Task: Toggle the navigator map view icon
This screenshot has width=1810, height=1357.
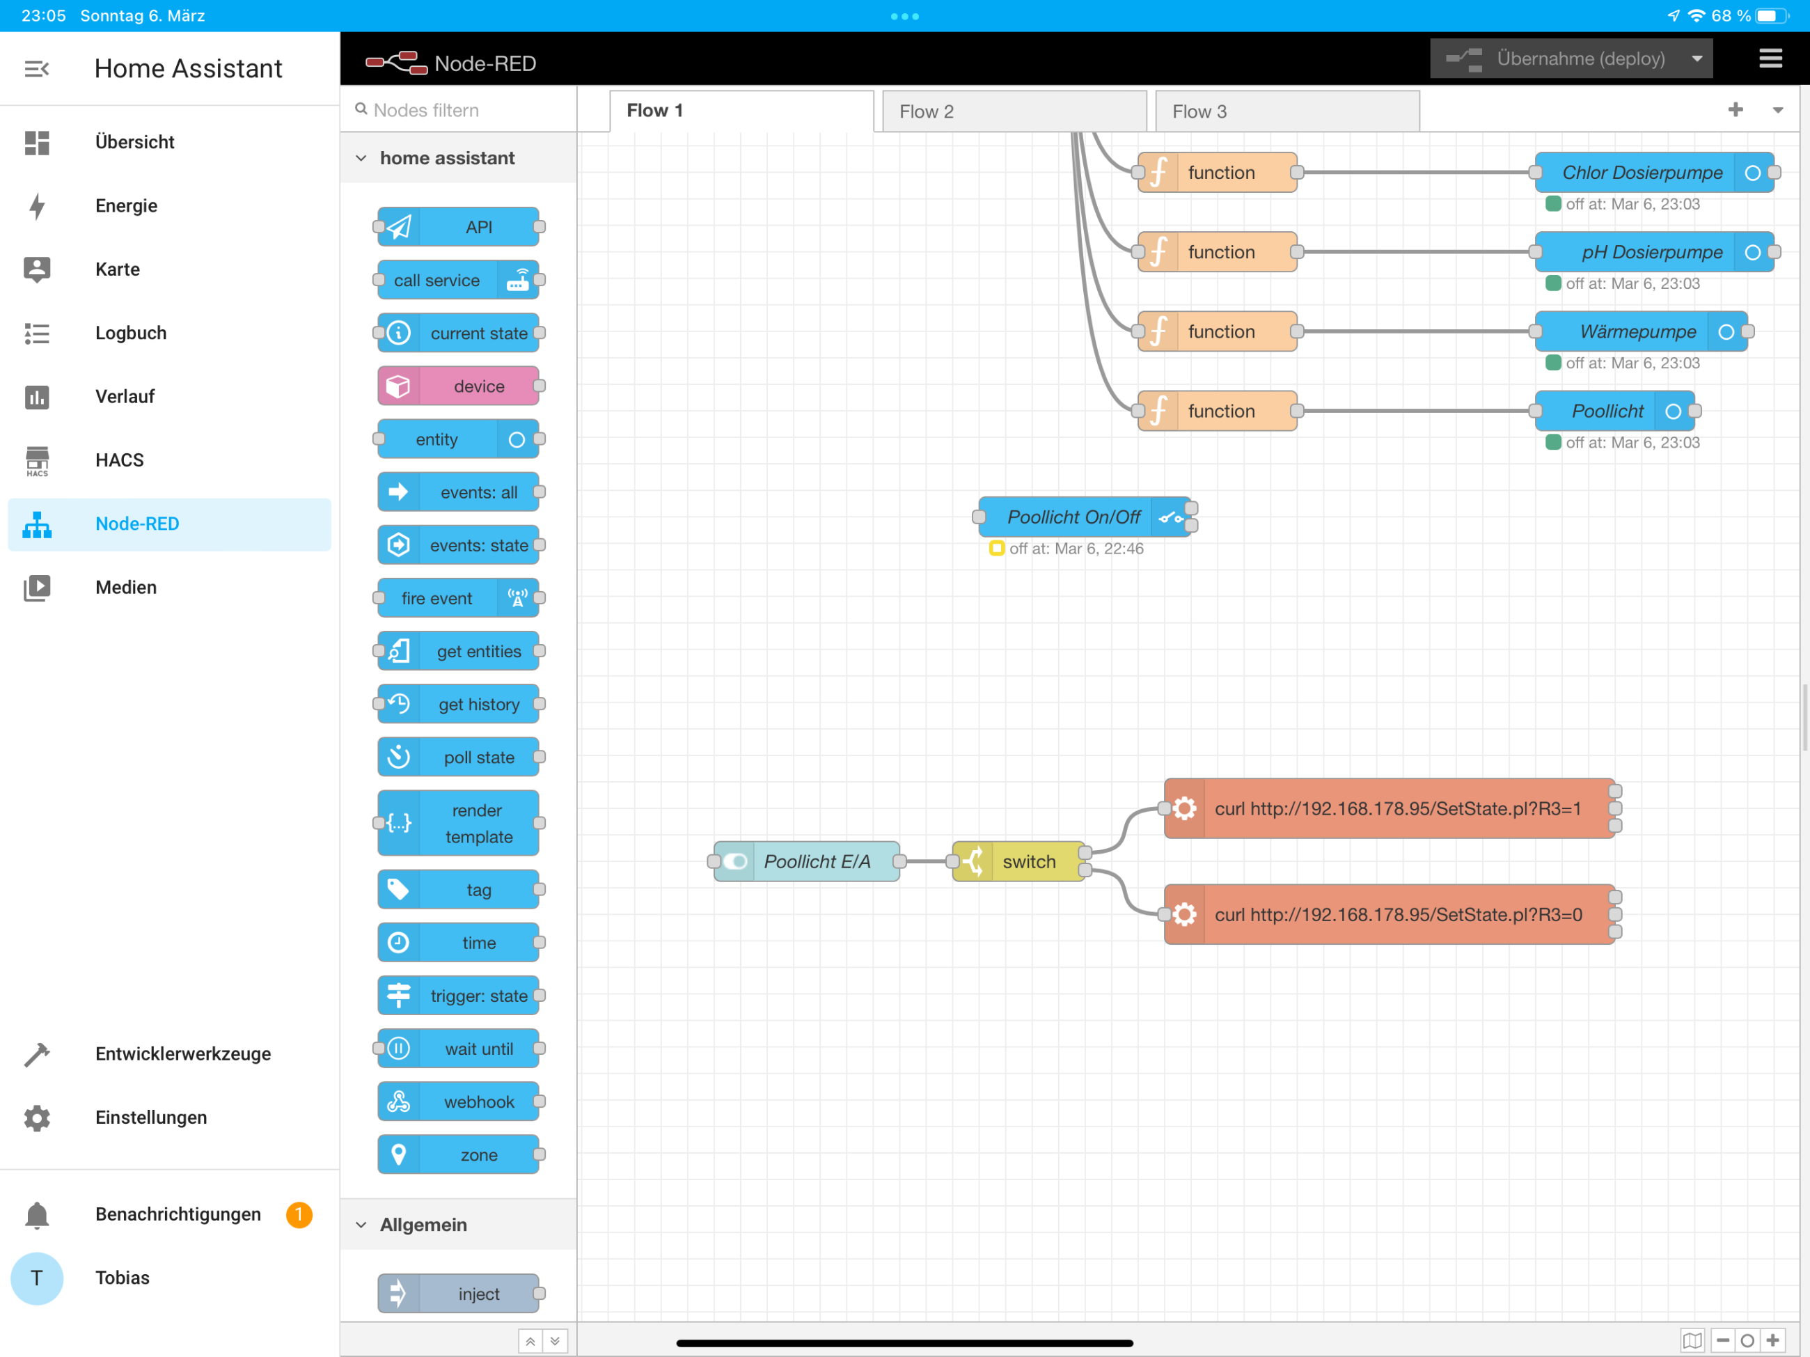Action: 1692,1340
